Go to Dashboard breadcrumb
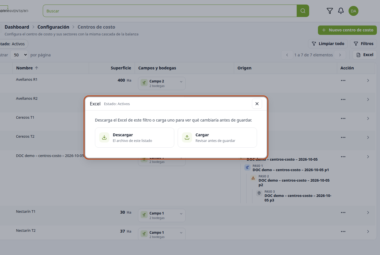This screenshot has height=255, width=380. tap(17, 27)
